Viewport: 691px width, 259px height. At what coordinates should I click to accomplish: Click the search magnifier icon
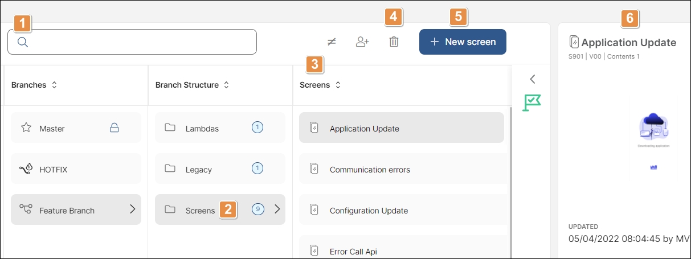click(x=23, y=42)
